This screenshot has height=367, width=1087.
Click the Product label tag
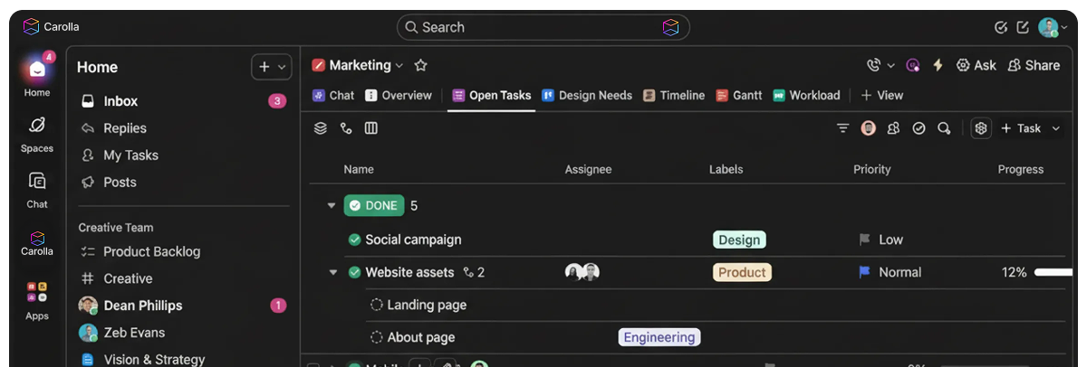click(742, 272)
